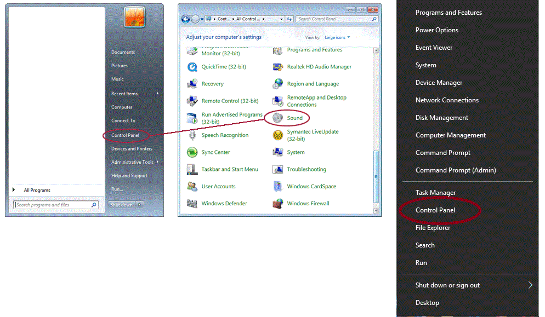Open the System icon in Control Panel window
The image size is (545, 317).
[x=278, y=152]
